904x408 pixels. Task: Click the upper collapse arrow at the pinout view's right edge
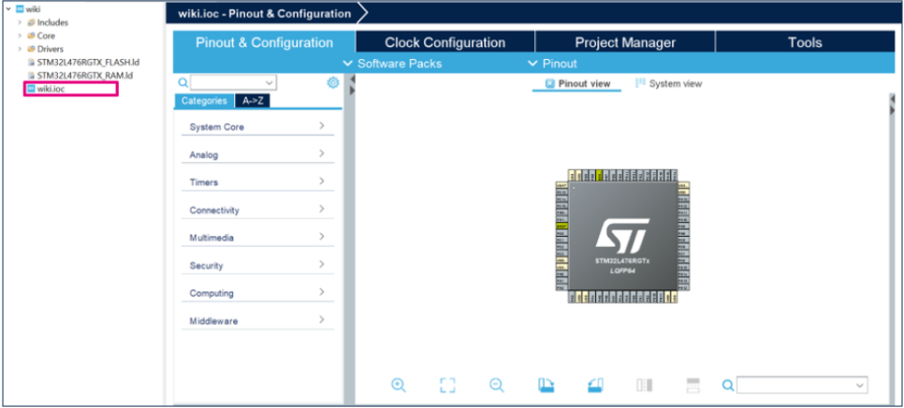(x=893, y=99)
